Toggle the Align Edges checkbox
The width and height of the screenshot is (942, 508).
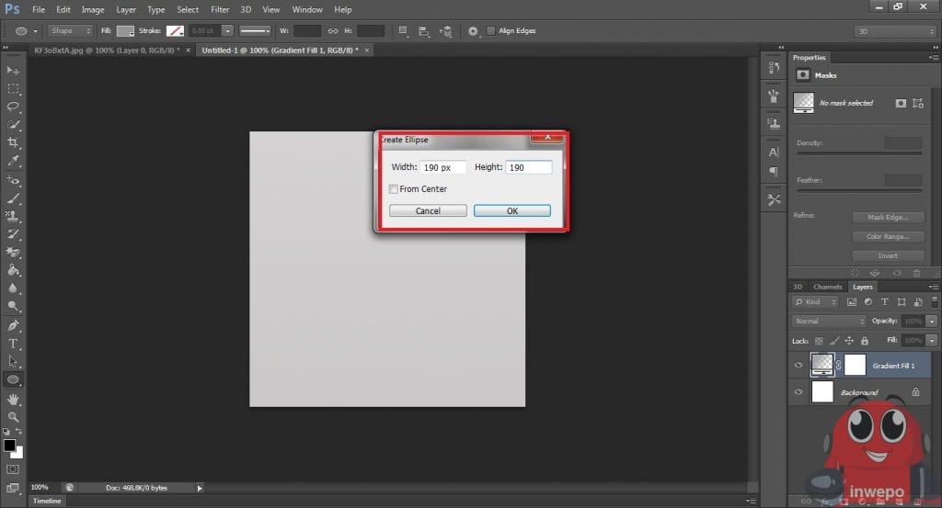pos(490,31)
